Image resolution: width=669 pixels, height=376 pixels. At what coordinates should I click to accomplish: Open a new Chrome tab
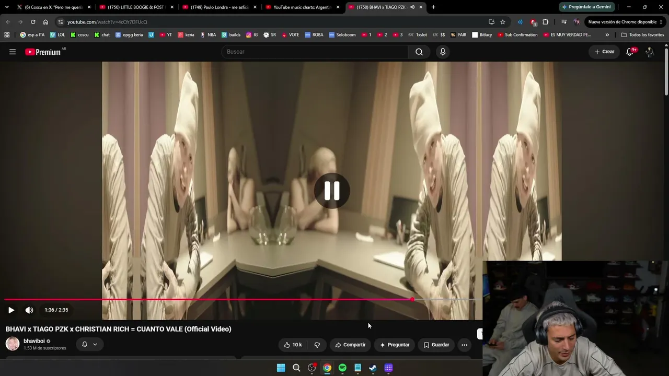[433, 7]
